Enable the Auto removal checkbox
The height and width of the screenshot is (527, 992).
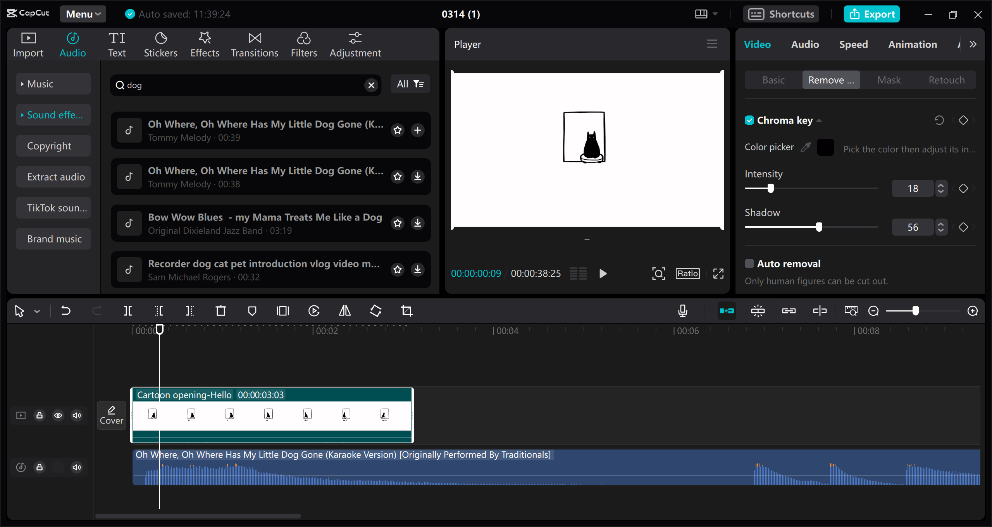pos(749,264)
